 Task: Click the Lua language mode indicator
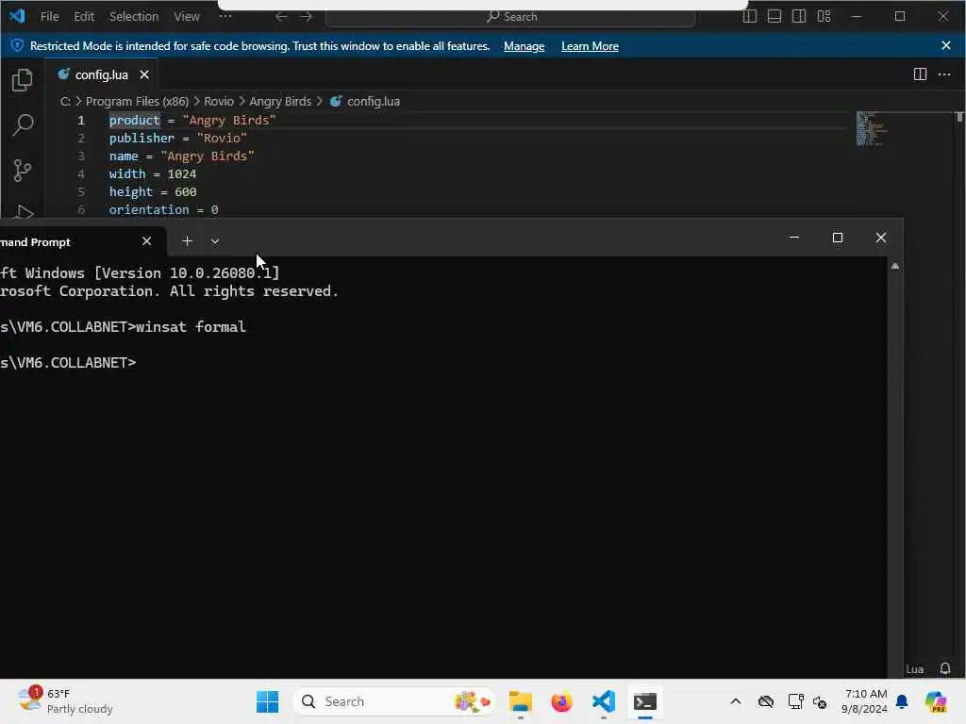coord(915,669)
